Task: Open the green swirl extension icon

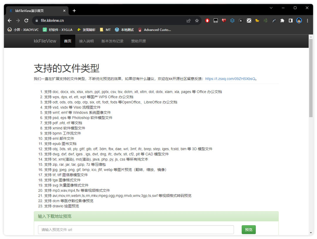Action: pos(266,21)
